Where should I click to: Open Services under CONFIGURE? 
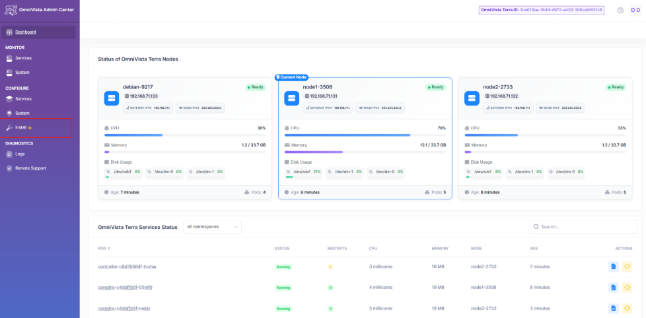click(x=24, y=99)
